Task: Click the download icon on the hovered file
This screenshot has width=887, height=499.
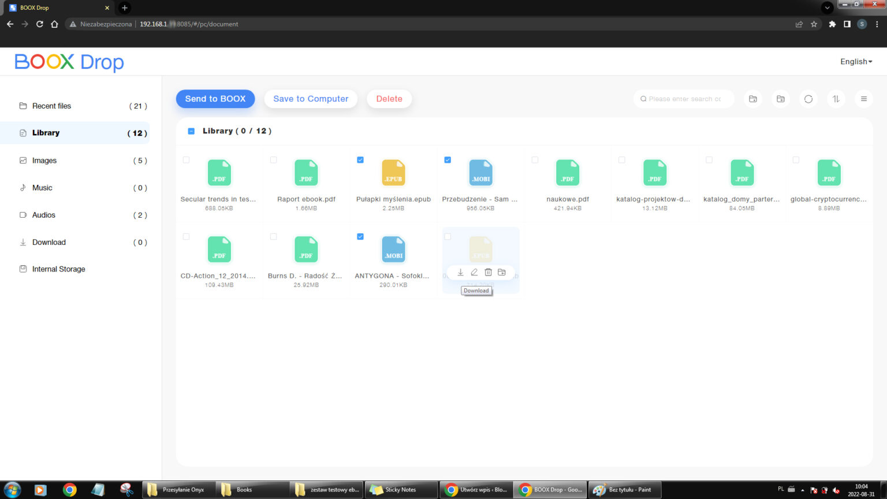Action: [460, 272]
